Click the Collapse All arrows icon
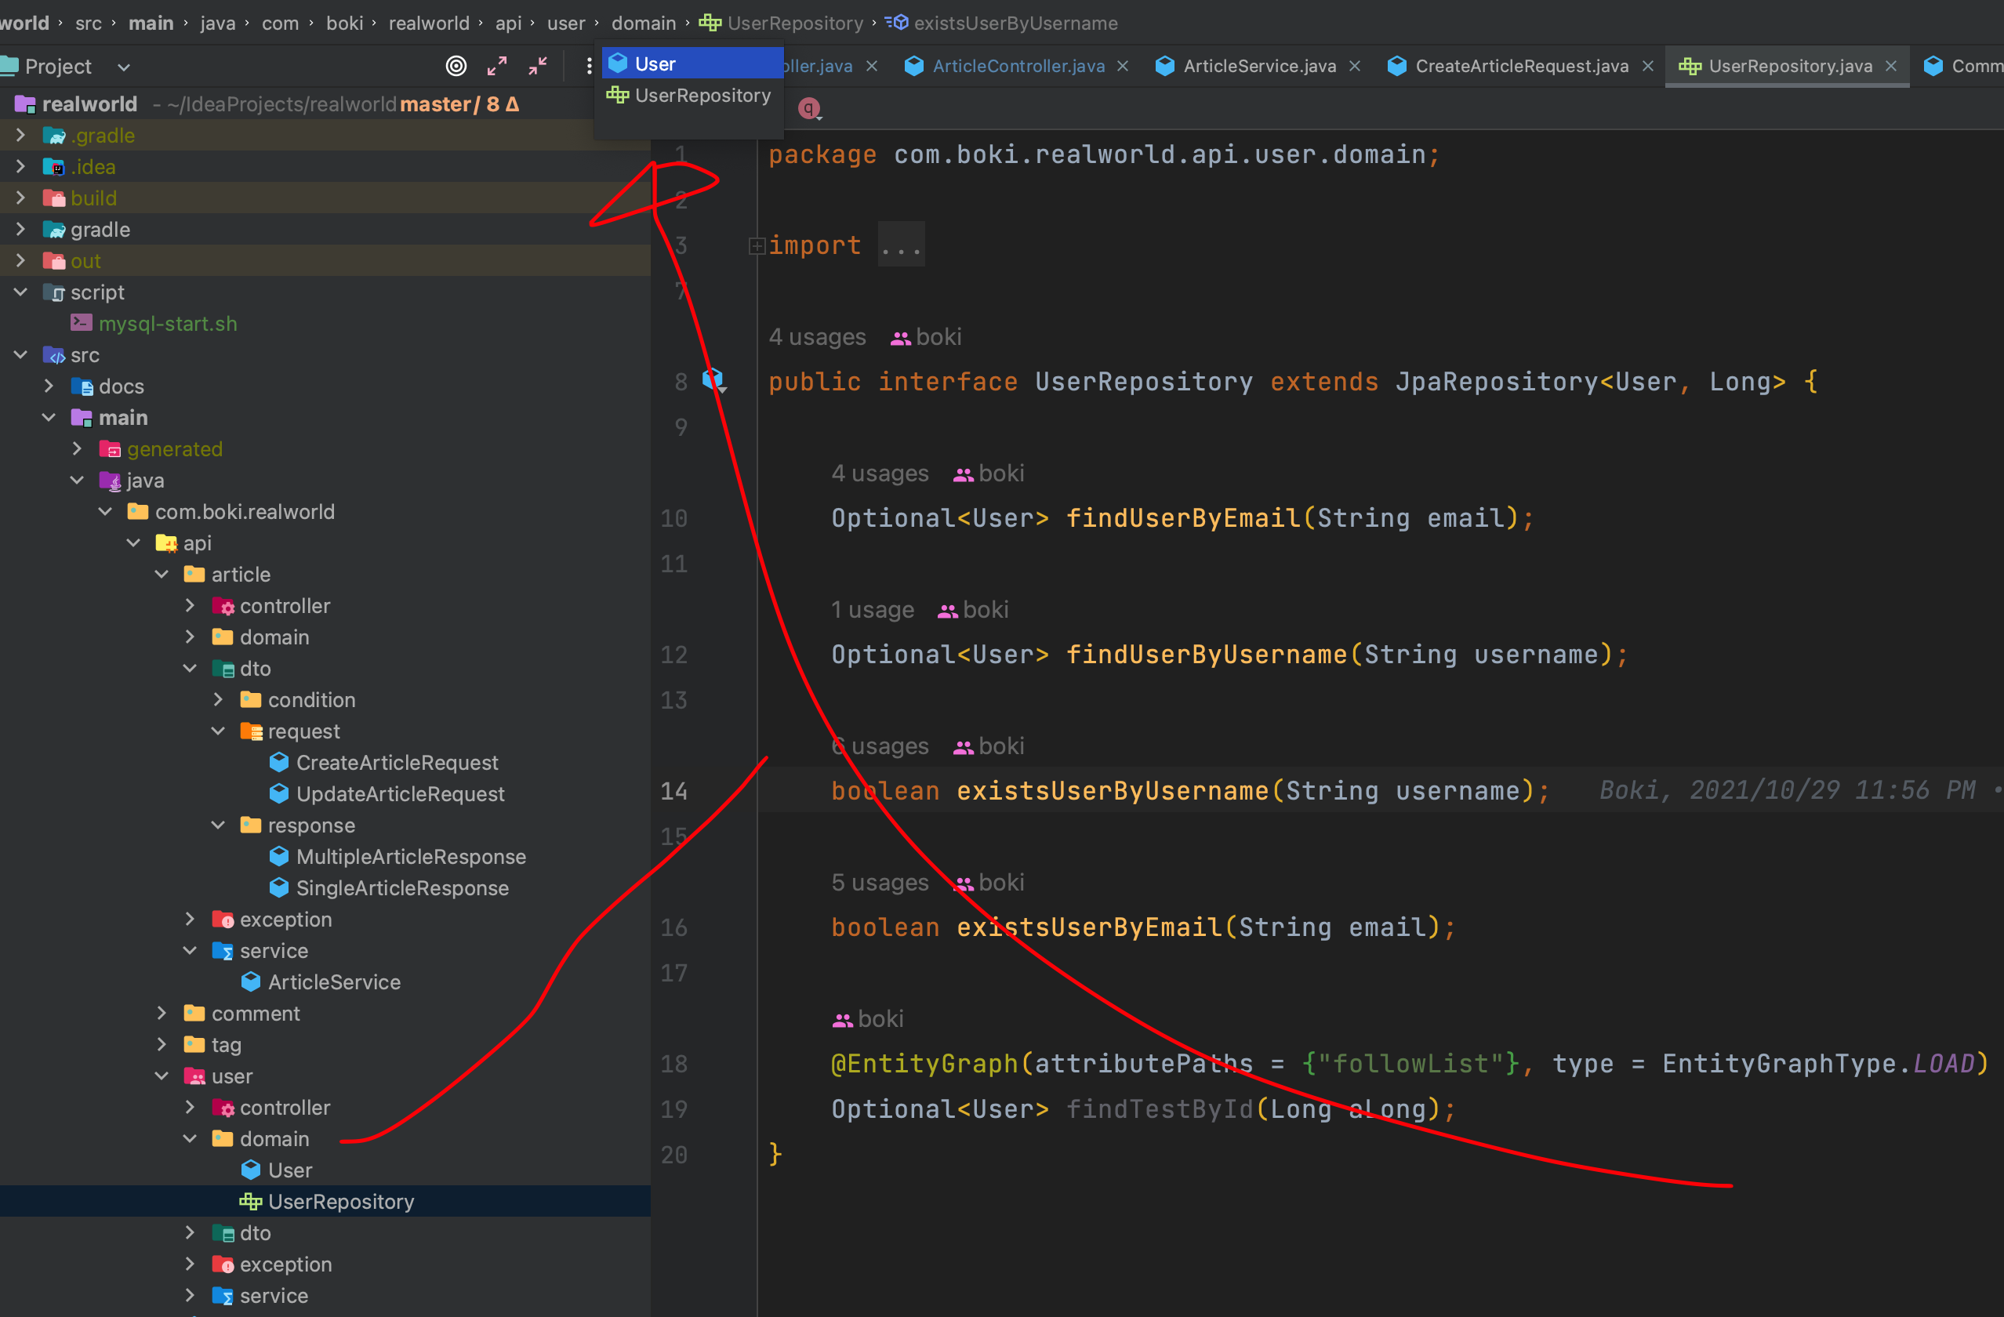 tap(538, 66)
